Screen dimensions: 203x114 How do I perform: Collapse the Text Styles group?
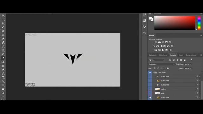(153, 73)
